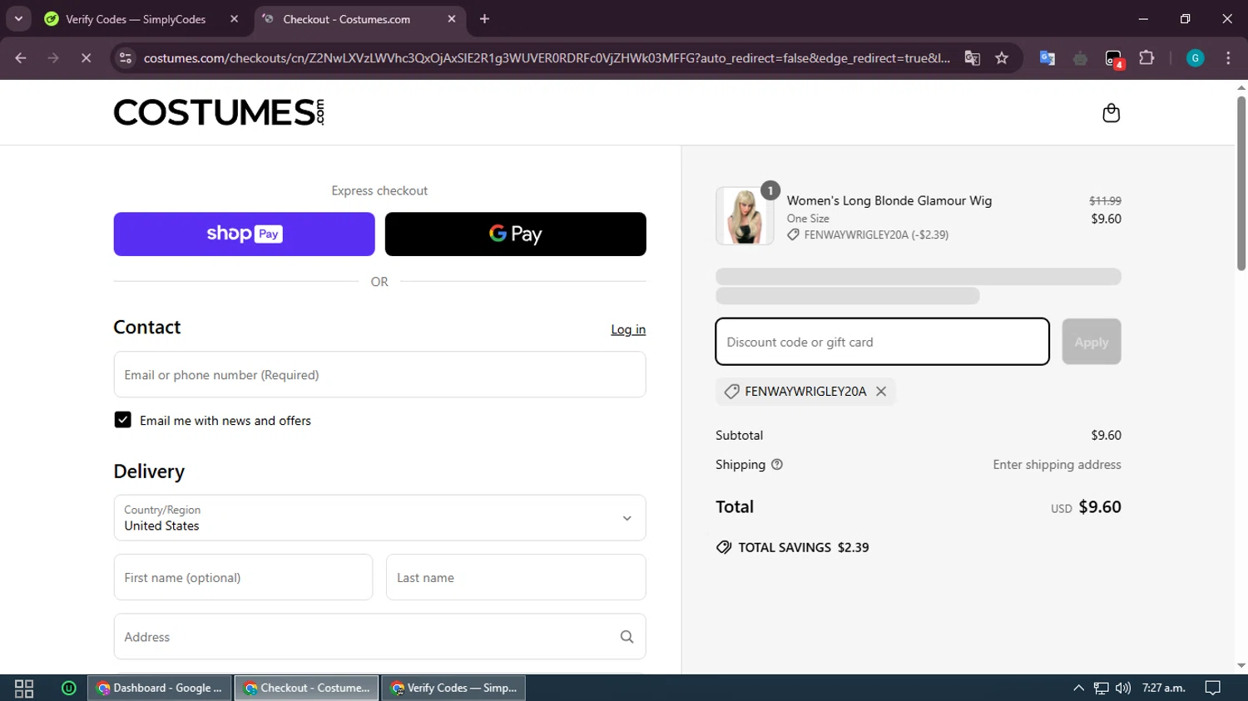Click the FENWAYWRIGLEY20A applied code tag
This screenshot has width=1248, height=701.
click(x=805, y=391)
